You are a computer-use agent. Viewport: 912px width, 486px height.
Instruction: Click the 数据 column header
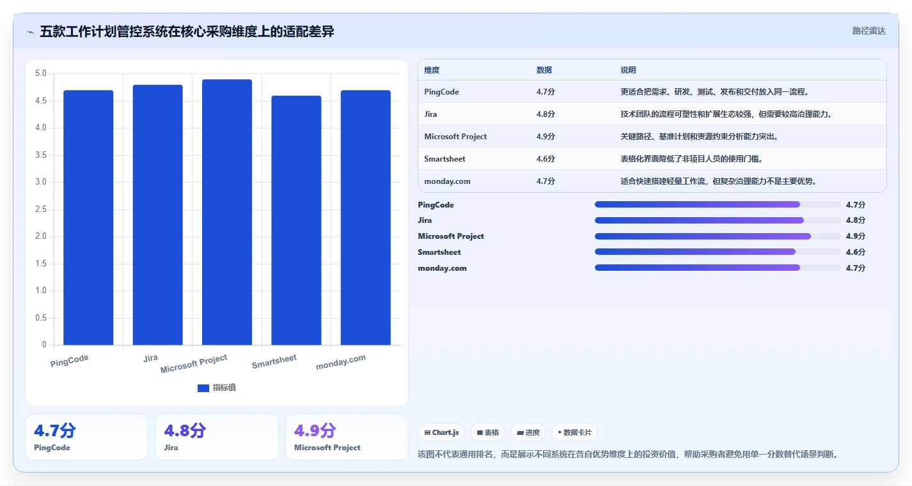click(x=544, y=70)
